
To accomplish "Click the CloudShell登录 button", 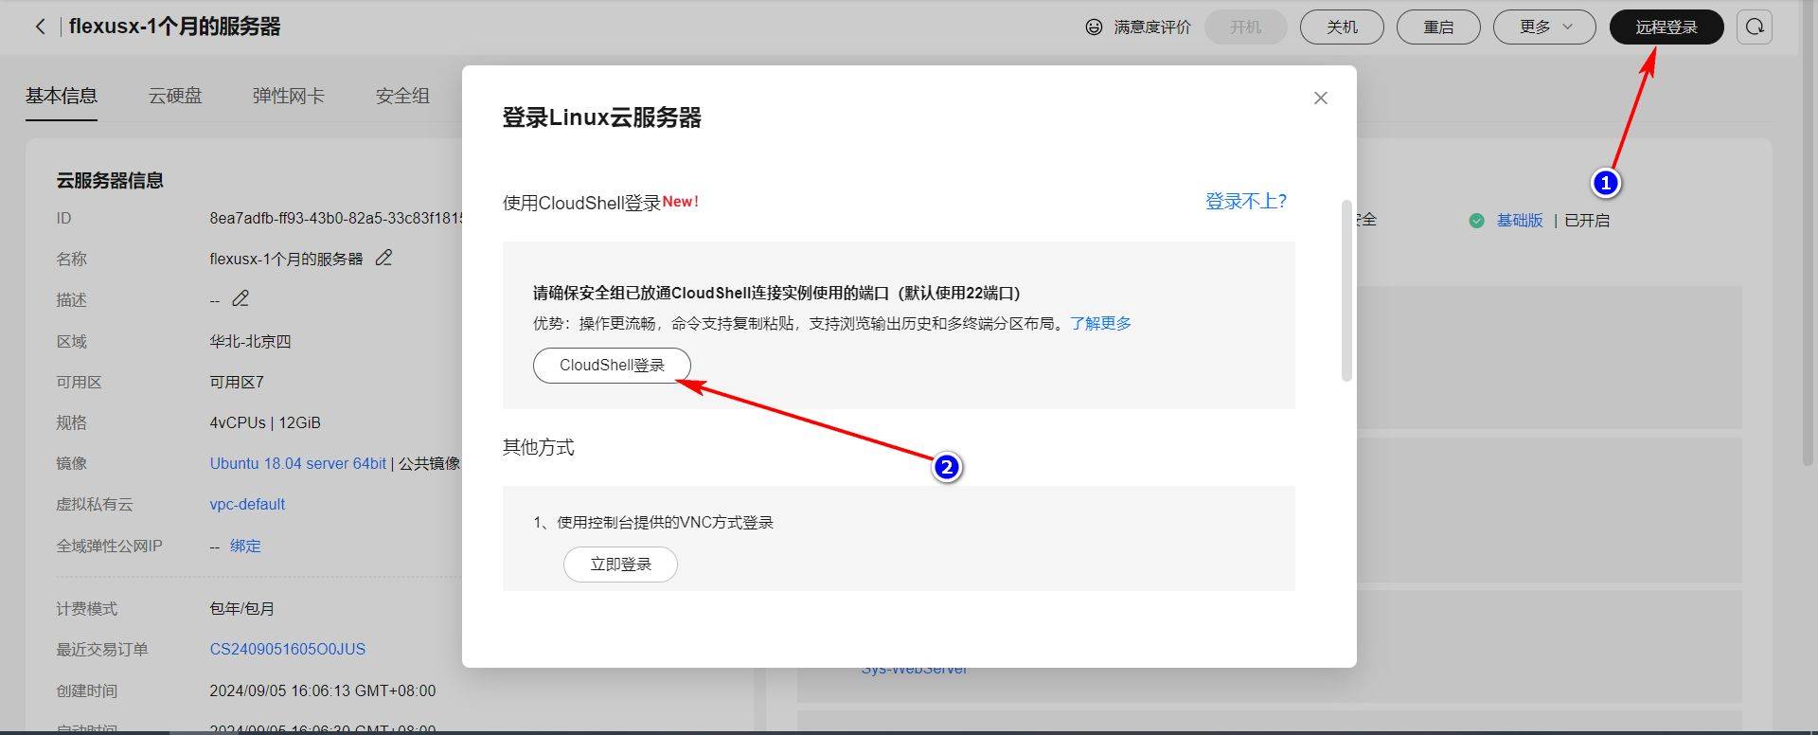I will (x=612, y=366).
